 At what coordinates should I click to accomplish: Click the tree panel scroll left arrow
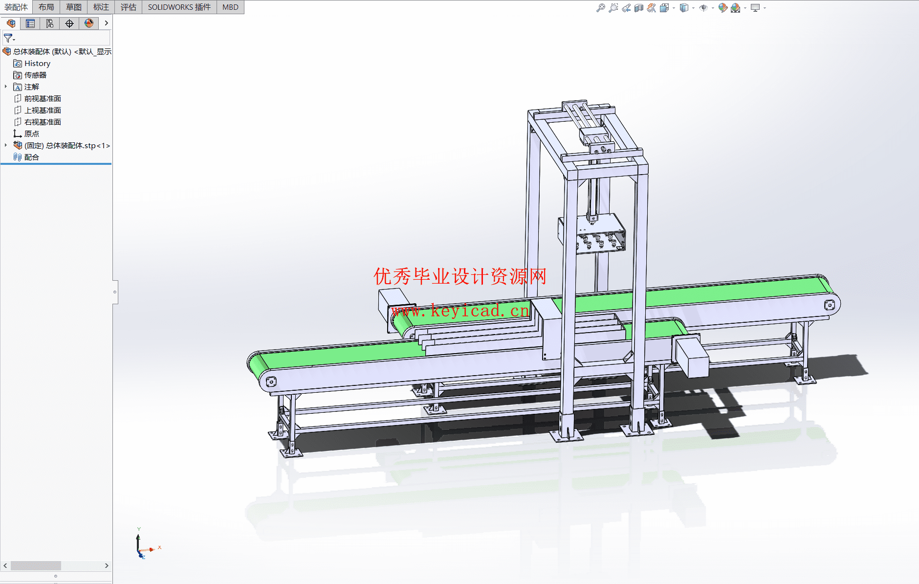[5, 565]
